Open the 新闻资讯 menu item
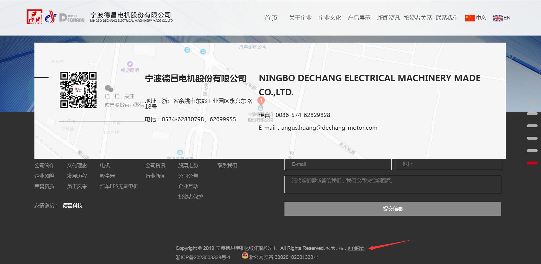The width and height of the screenshot is (541, 264). (388, 18)
